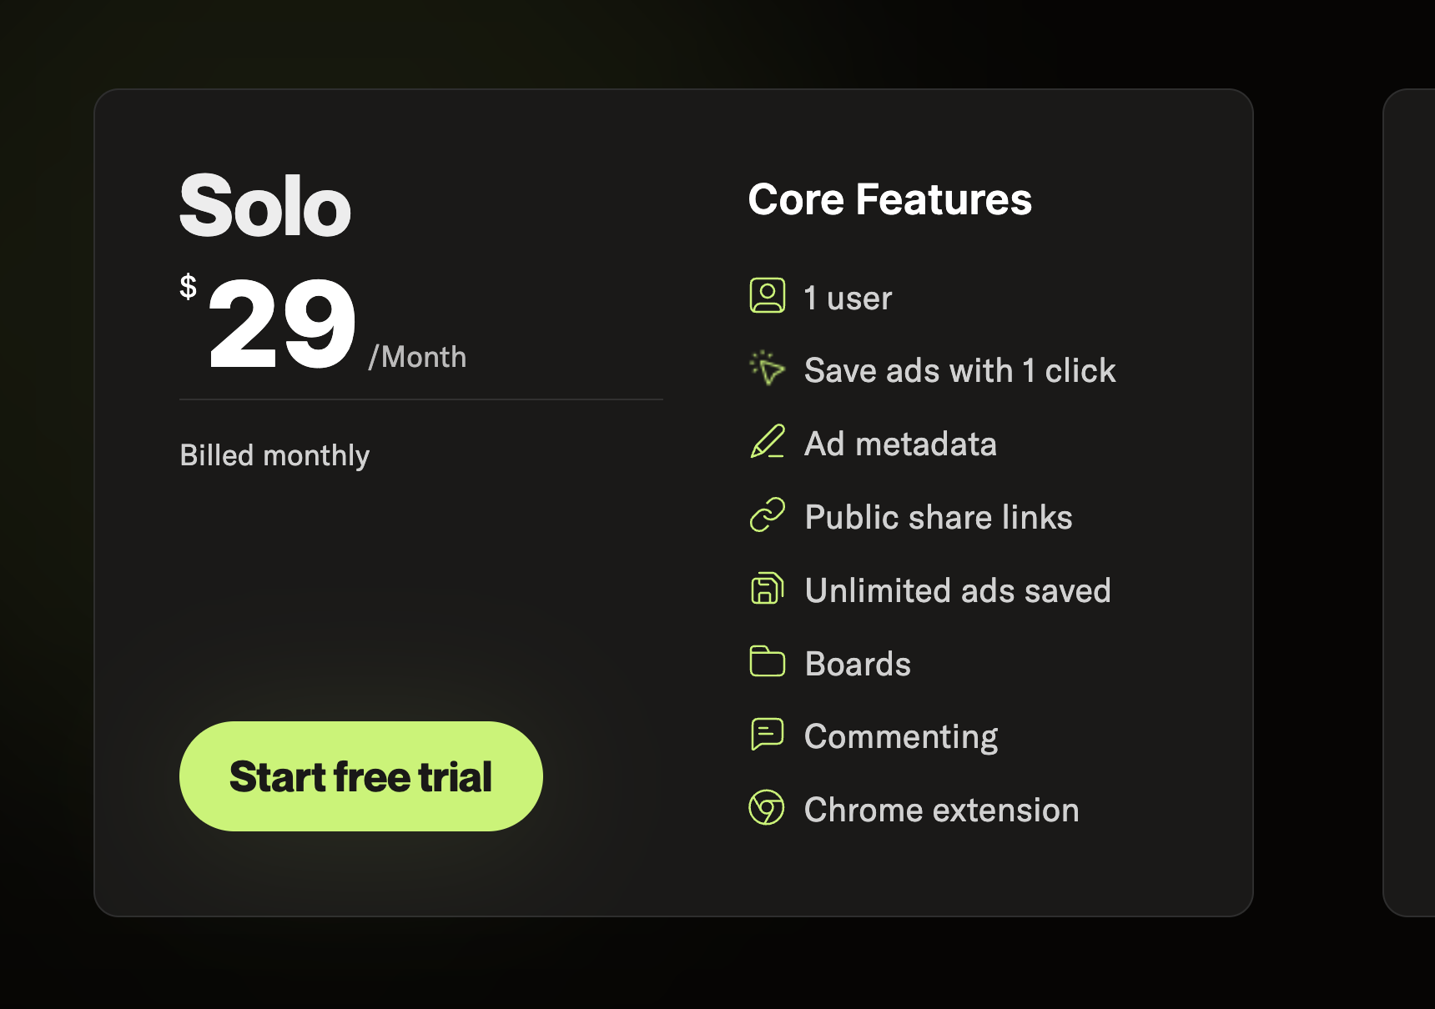Click the Public share links chain icon
The image size is (1435, 1009).
(x=767, y=515)
